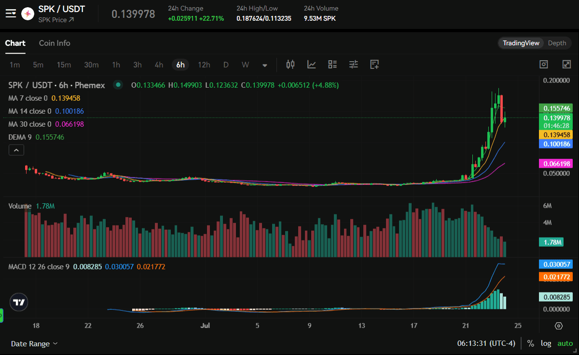Open the hamburger menu
The height and width of the screenshot is (355, 579).
point(11,14)
